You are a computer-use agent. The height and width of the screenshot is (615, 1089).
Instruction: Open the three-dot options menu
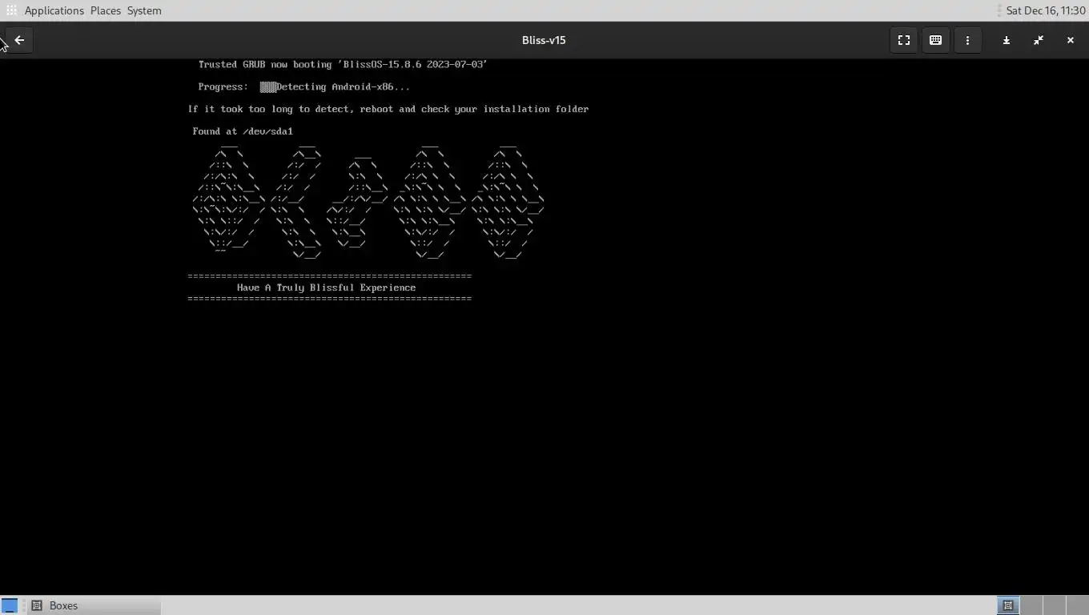[x=967, y=40]
